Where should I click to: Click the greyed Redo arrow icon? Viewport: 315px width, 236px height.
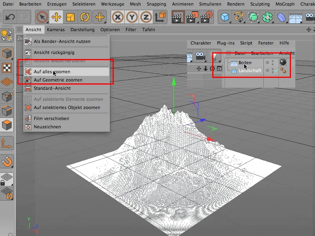coord(24,17)
